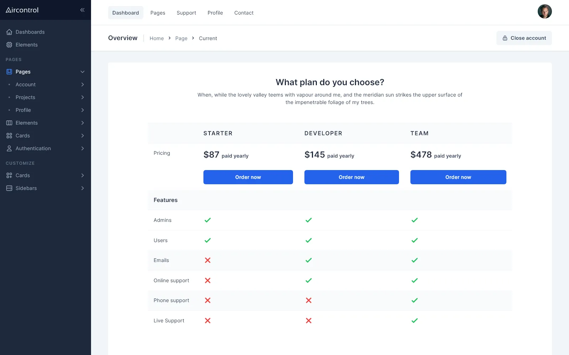Select the Dashboard tab in the top navigation
Image resolution: width=569 pixels, height=355 pixels.
click(126, 13)
